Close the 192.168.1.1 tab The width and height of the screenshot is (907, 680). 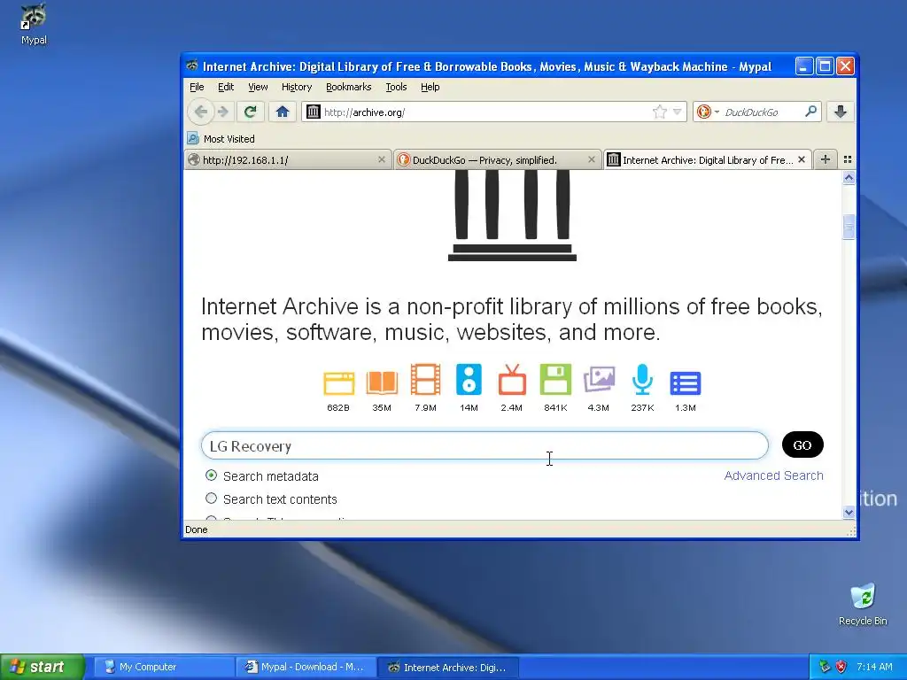coord(381,159)
